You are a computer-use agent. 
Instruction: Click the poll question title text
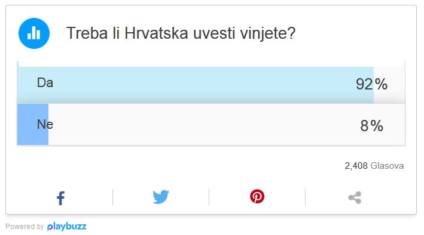(181, 33)
